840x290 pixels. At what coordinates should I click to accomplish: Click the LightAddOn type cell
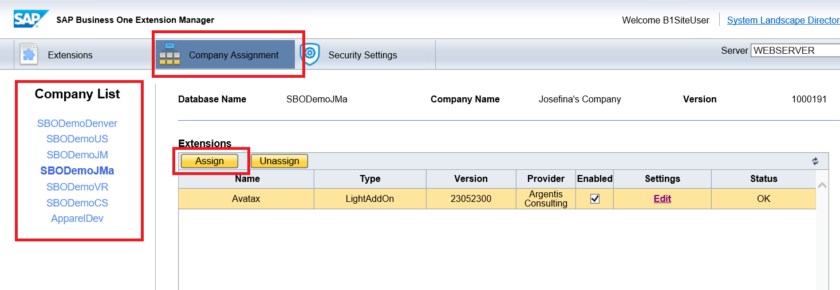click(x=370, y=198)
